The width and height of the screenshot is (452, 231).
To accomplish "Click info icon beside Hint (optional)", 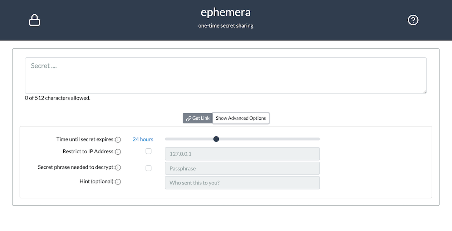I will 118,182.
